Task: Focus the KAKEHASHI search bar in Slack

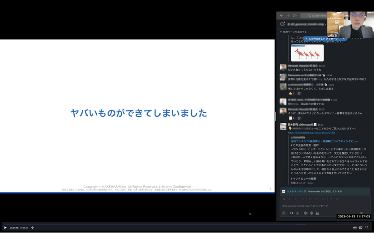Action: 314,16
